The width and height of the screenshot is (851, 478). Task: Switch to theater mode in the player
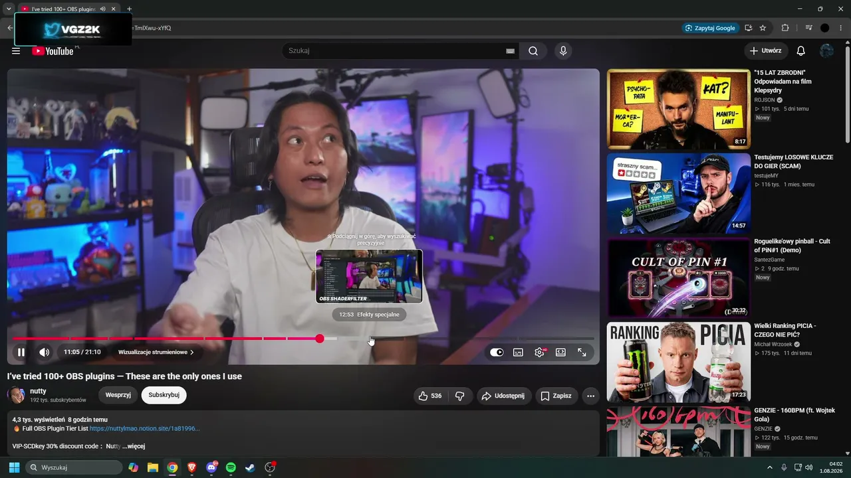(560, 353)
